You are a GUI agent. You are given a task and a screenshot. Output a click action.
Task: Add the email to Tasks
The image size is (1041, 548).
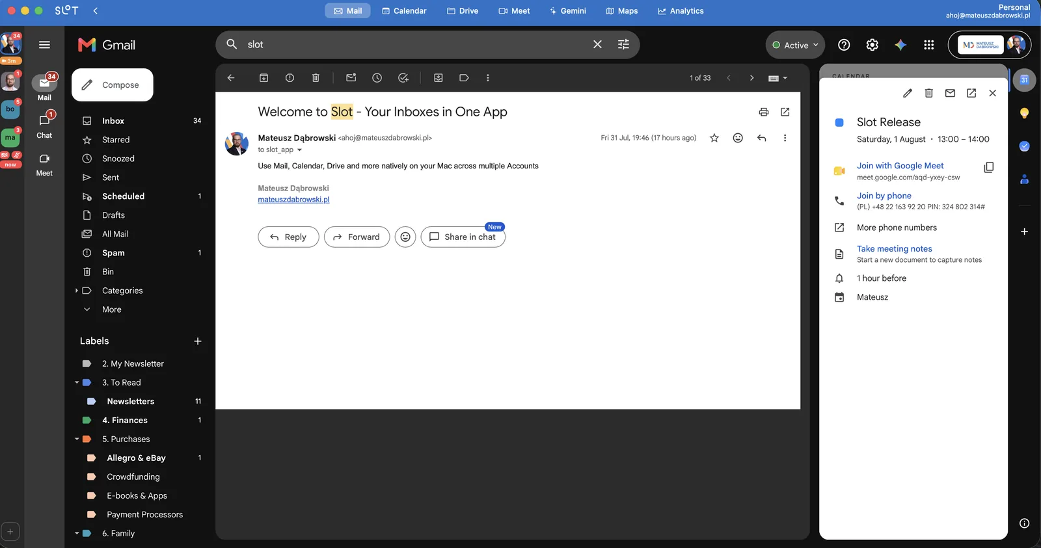pyautogui.click(x=403, y=78)
